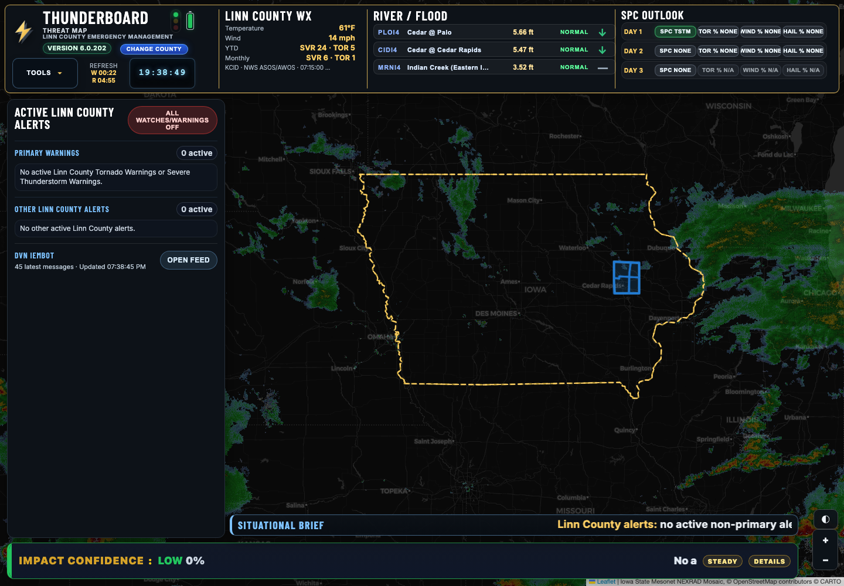
Task: Click 45 latest messages updated text
Action: pos(80,267)
